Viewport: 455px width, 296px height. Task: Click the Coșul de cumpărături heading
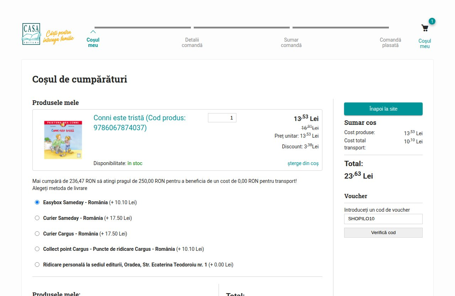[x=80, y=79]
